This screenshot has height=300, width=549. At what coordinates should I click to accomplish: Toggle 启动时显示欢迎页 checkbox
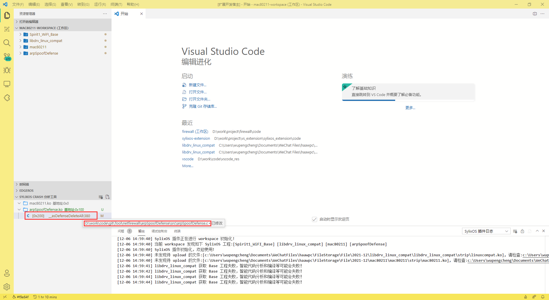(x=315, y=219)
